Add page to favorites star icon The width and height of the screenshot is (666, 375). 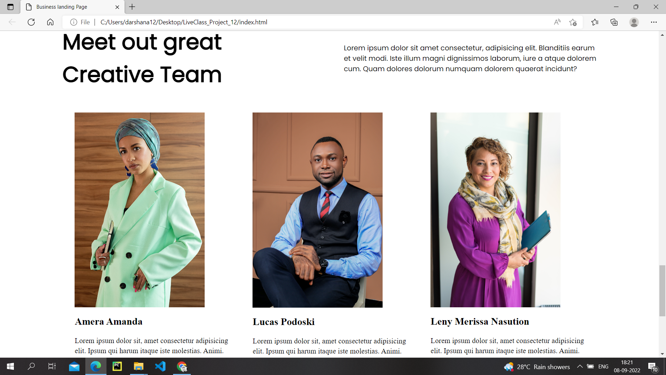click(x=573, y=22)
